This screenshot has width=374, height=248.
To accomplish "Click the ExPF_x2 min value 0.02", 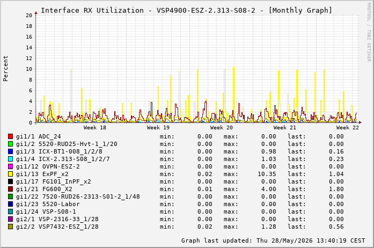I will point(205,174).
